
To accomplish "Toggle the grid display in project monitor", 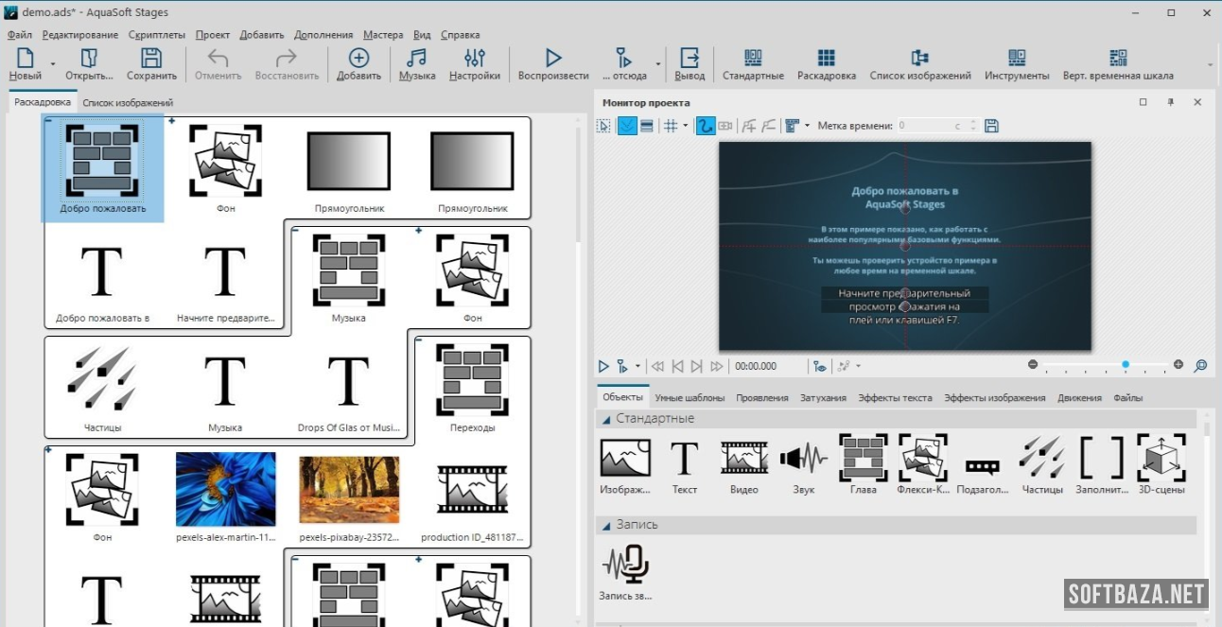I will (671, 126).
